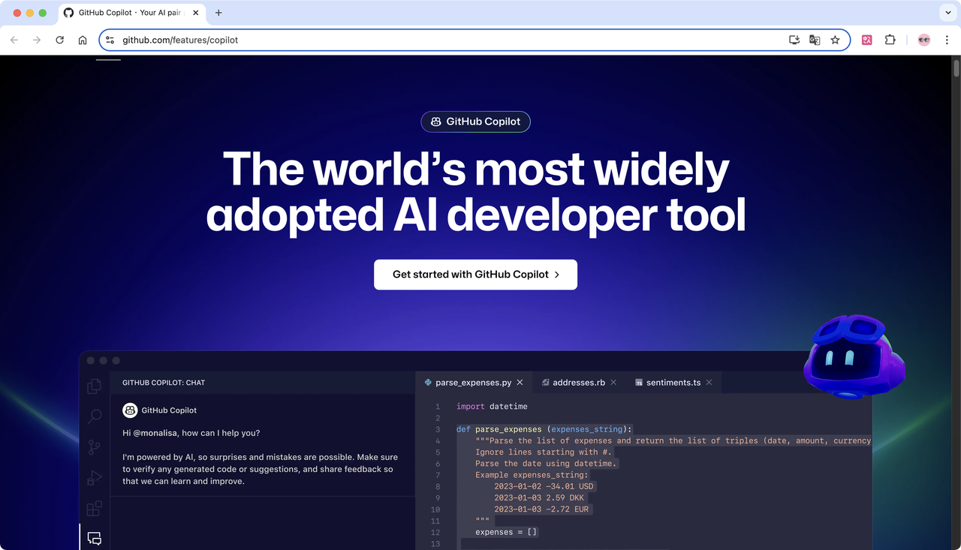Screen dimensions: 961x550
Task: Select the Run and Debug icon
Action: (x=95, y=478)
